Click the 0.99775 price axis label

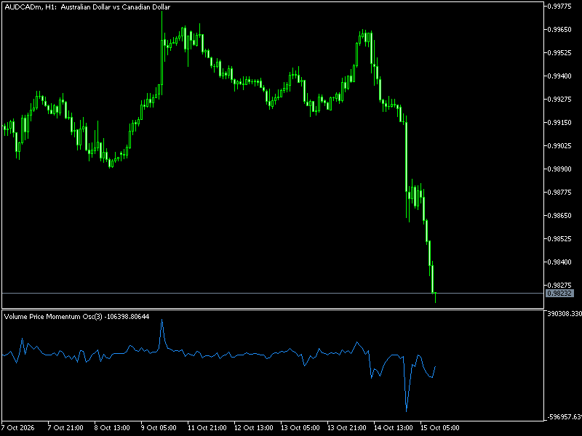[x=561, y=6]
